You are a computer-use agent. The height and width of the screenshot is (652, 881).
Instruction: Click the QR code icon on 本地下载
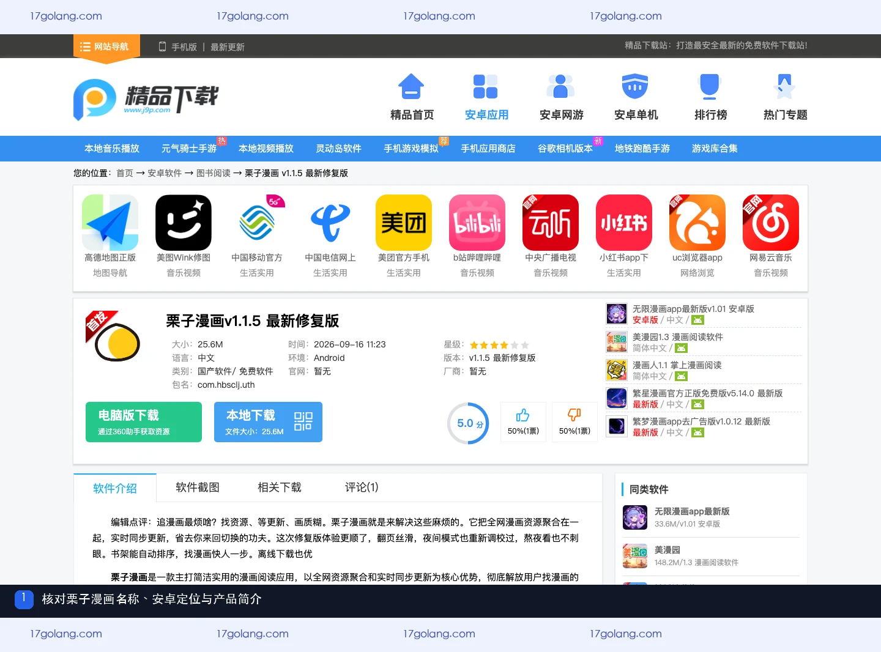pyautogui.click(x=303, y=421)
